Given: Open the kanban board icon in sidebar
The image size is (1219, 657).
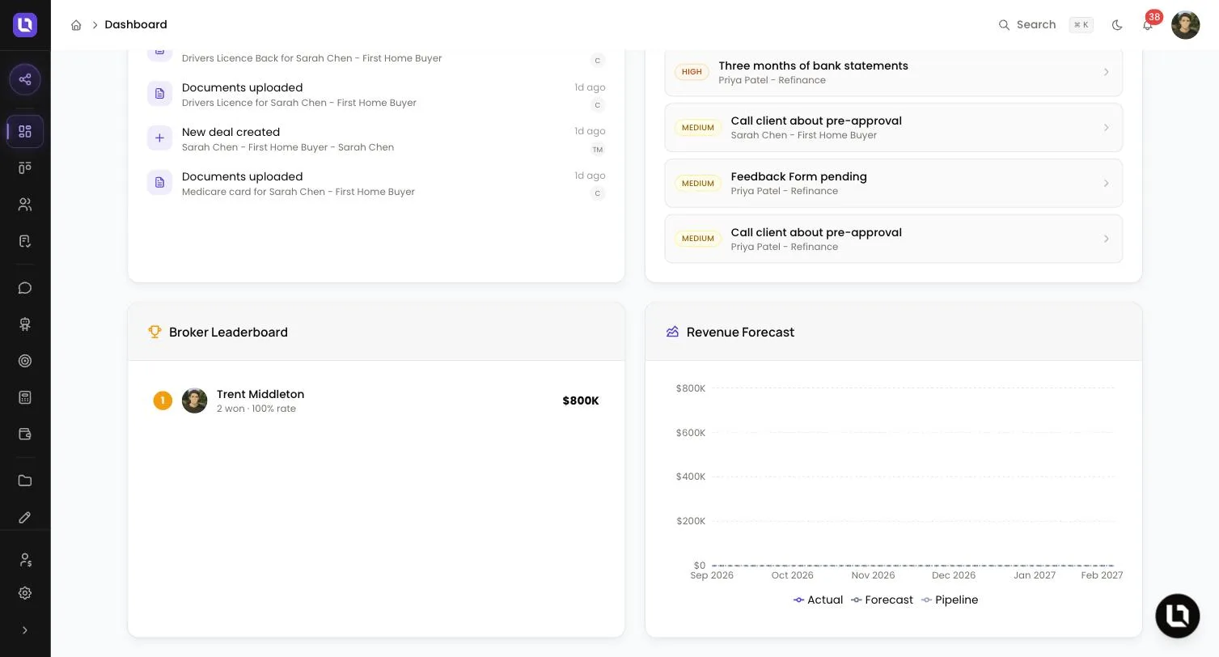Looking at the screenshot, I should (x=25, y=167).
